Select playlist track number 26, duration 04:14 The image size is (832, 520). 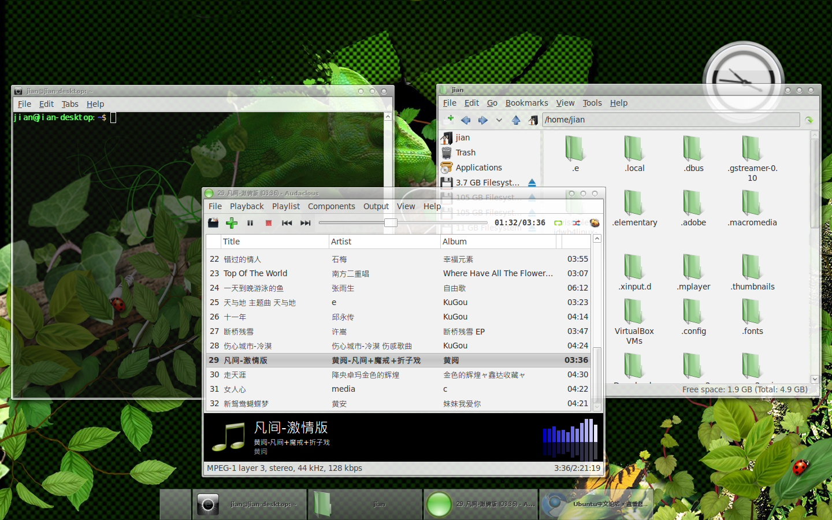[399, 317]
